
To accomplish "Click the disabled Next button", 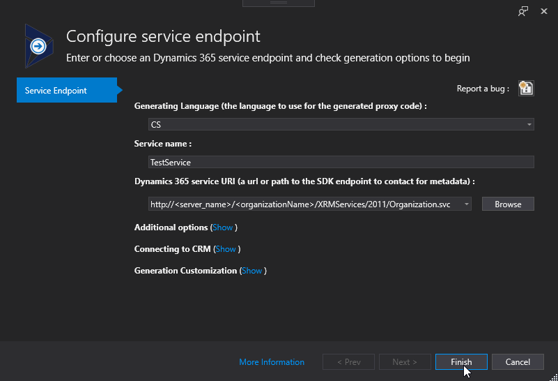I will pyautogui.click(x=405, y=361).
